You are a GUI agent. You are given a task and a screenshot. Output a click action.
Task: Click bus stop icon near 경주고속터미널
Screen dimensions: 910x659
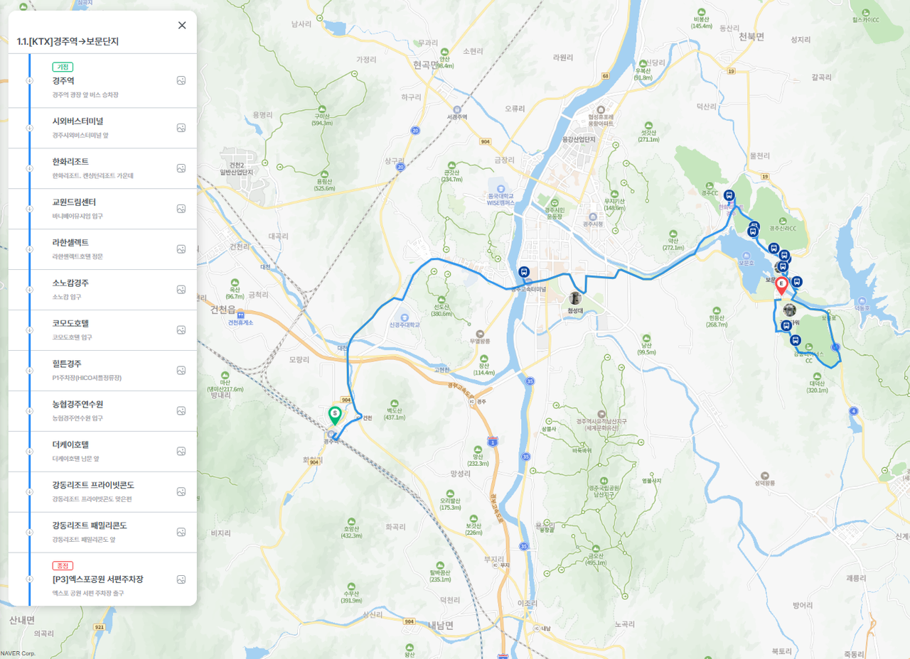(524, 272)
